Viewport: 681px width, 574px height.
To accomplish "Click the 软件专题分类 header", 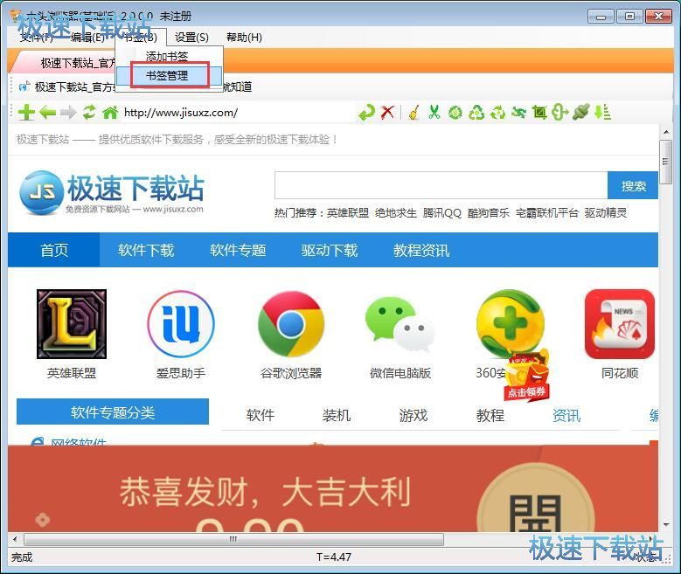I will pyautogui.click(x=113, y=411).
